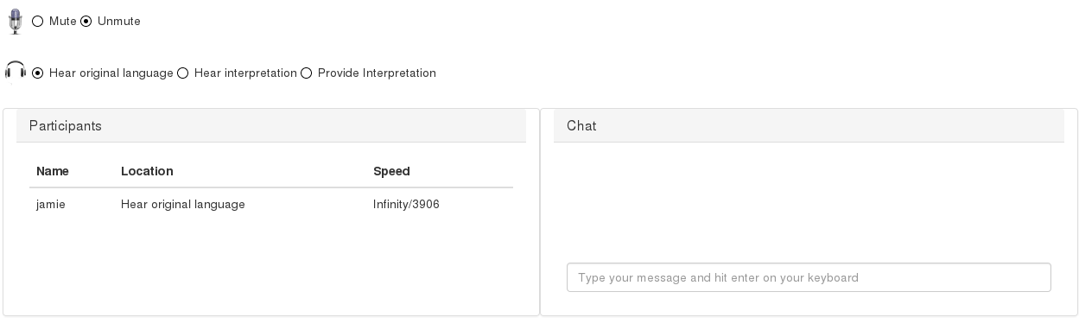This screenshot has height=330, width=1079.
Task: Click the Unmute text label
Action: [x=119, y=22]
